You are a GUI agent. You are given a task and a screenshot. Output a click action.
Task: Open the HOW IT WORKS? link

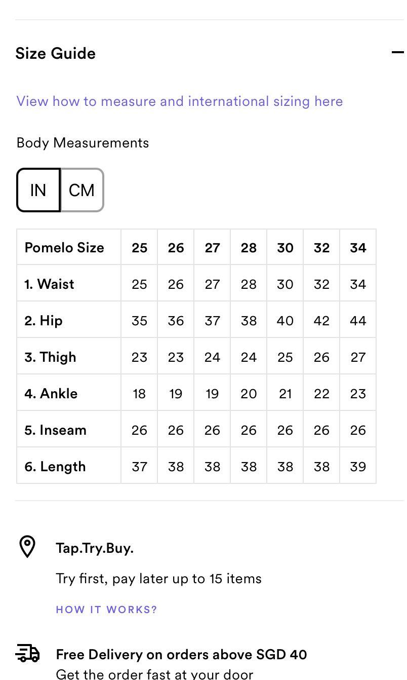107,610
